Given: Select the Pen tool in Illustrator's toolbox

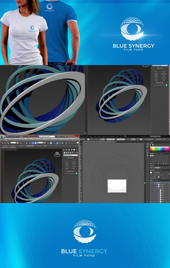Looking at the screenshot, I should point(81,153).
